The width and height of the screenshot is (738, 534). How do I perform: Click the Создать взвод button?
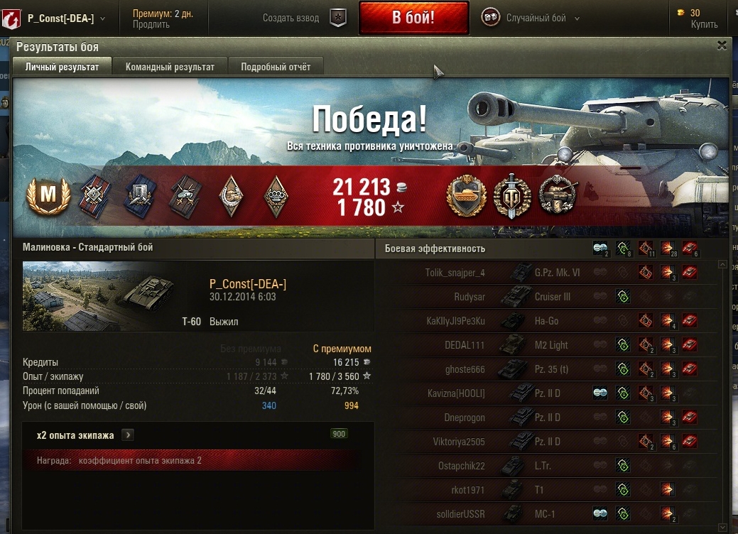291,18
